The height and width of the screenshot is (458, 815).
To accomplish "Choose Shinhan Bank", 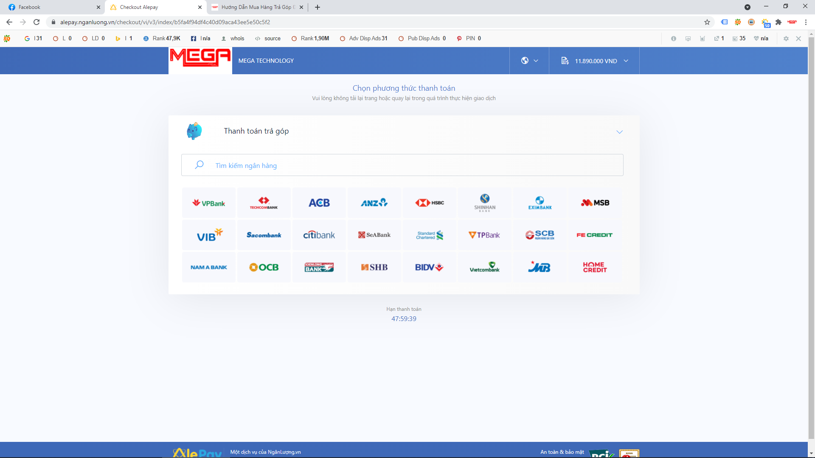I will coord(485,203).
